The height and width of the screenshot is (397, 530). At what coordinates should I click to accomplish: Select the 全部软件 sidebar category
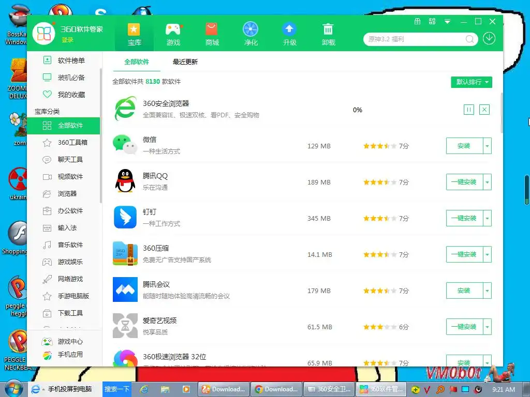coord(64,126)
